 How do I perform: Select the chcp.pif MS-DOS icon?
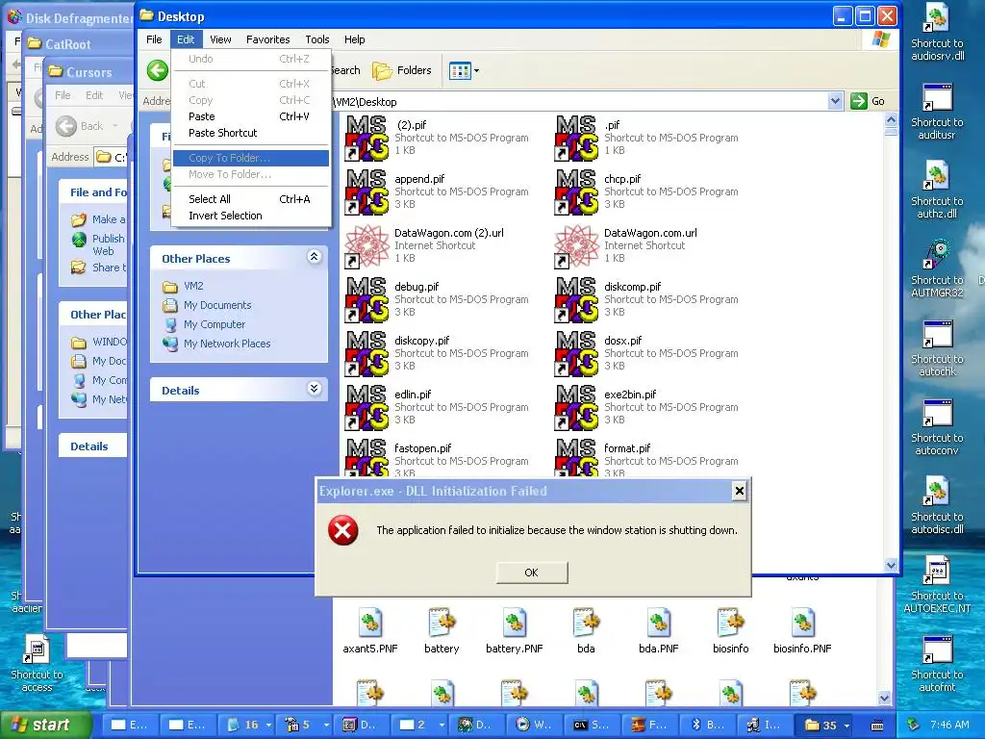tap(576, 191)
